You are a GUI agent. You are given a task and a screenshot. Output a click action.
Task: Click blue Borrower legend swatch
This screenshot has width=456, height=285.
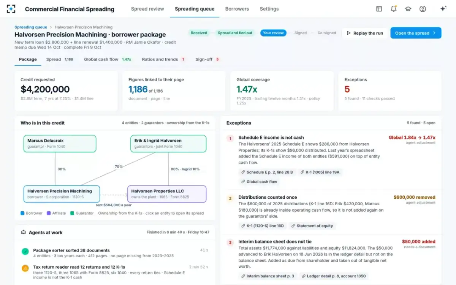click(x=22, y=213)
